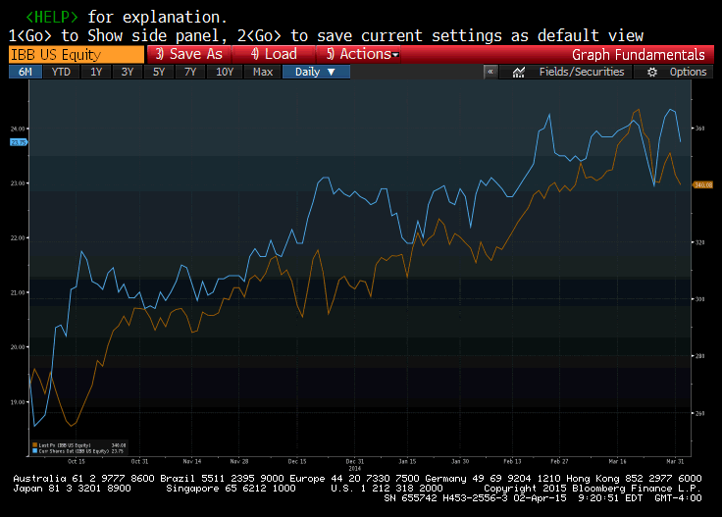Click the green <HELP> key label

[52, 17]
